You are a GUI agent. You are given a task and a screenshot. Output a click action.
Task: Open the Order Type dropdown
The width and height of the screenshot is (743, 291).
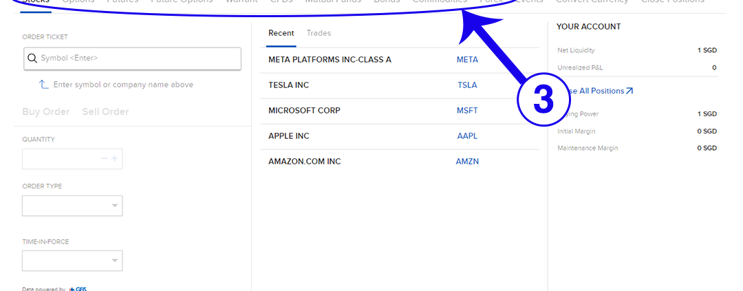tap(72, 206)
